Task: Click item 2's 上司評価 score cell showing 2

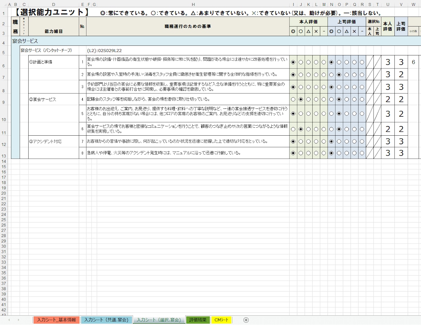Action: coord(401,75)
